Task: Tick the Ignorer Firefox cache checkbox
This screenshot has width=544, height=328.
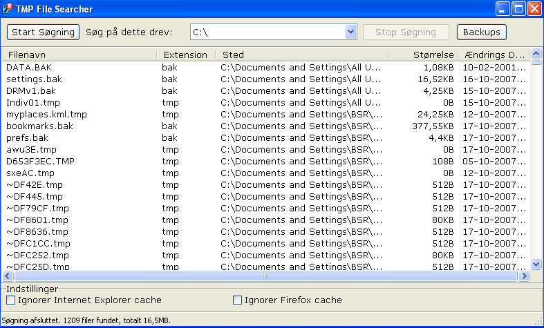Action: [237, 300]
